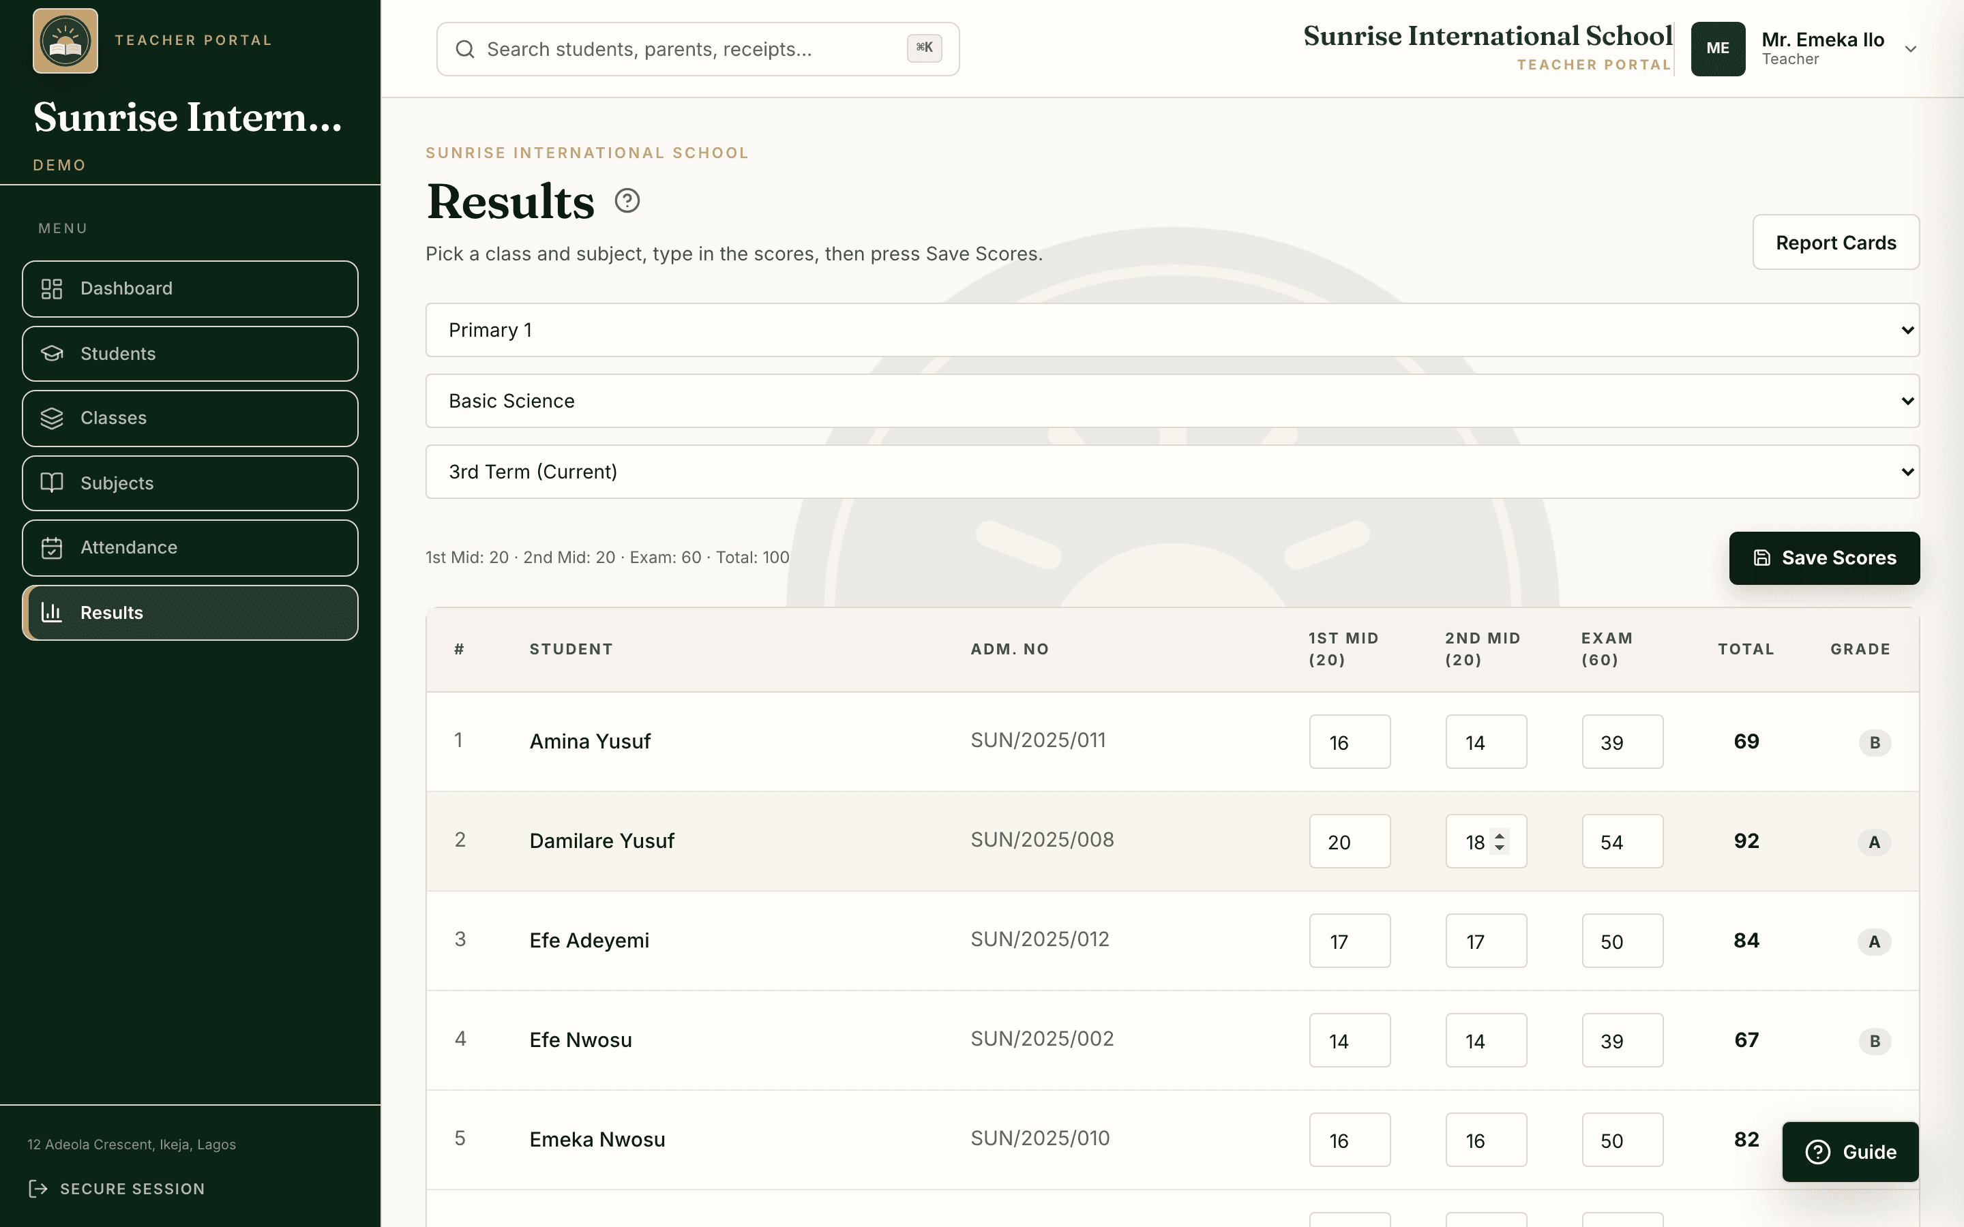
Task: Click the student name Amina Yusuf
Action: coord(590,742)
